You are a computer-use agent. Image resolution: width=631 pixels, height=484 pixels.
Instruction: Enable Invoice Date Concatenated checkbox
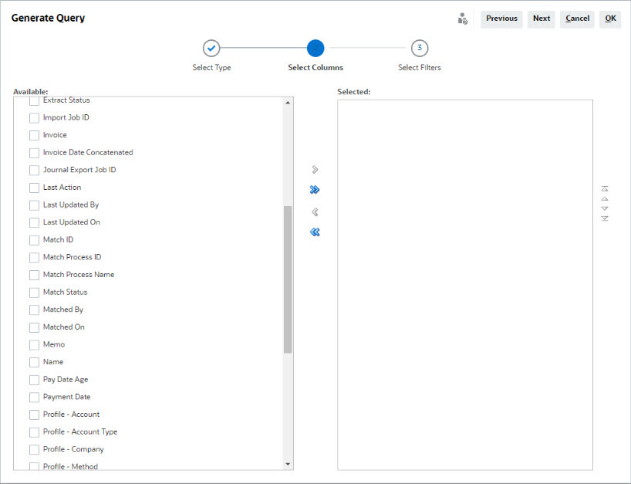point(34,153)
